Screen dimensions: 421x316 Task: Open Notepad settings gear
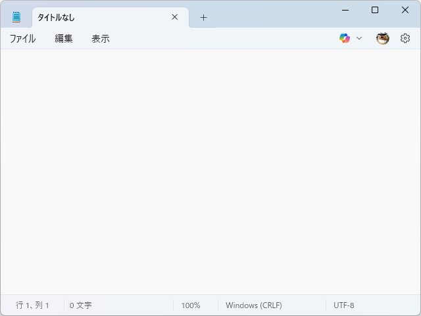click(405, 38)
